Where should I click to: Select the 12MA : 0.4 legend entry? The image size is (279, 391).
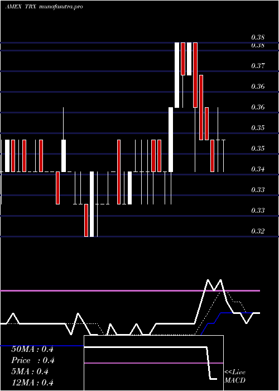[32, 383]
